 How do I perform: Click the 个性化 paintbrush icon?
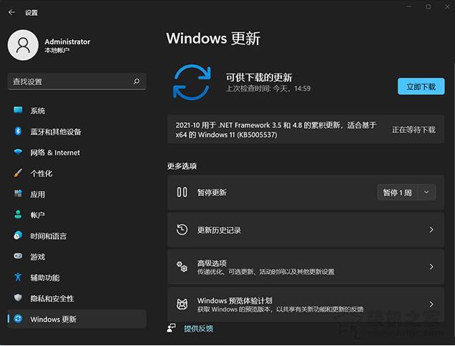pyautogui.click(x=18, y=173)
